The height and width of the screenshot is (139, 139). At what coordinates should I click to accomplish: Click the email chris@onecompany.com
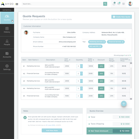tap(67, 42)
